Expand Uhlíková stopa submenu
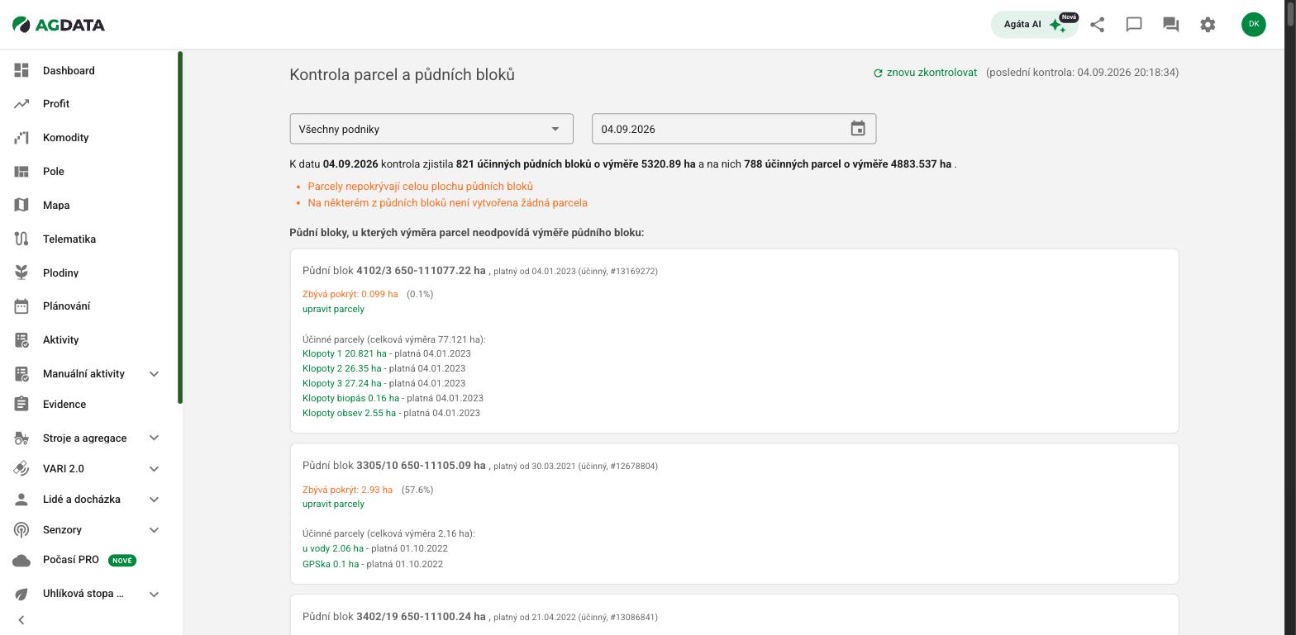Image resolution: width=1296 pixels, height=635 pixels. pos(154,594)
